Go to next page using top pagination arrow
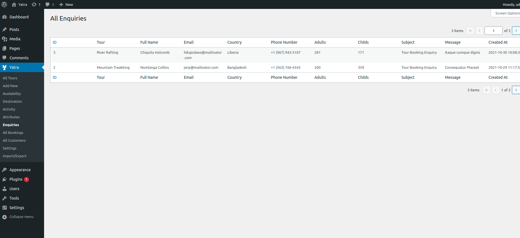Image resolution: width=520 pixels, height=238 pixels. 516,31
